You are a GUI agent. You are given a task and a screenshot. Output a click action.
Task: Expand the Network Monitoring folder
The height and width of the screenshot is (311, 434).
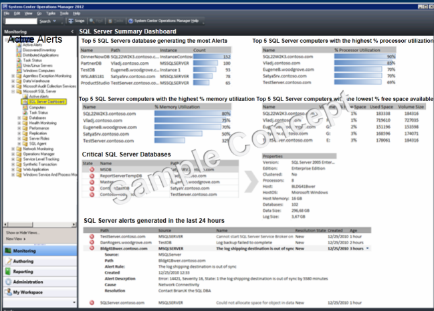point(13,148)
